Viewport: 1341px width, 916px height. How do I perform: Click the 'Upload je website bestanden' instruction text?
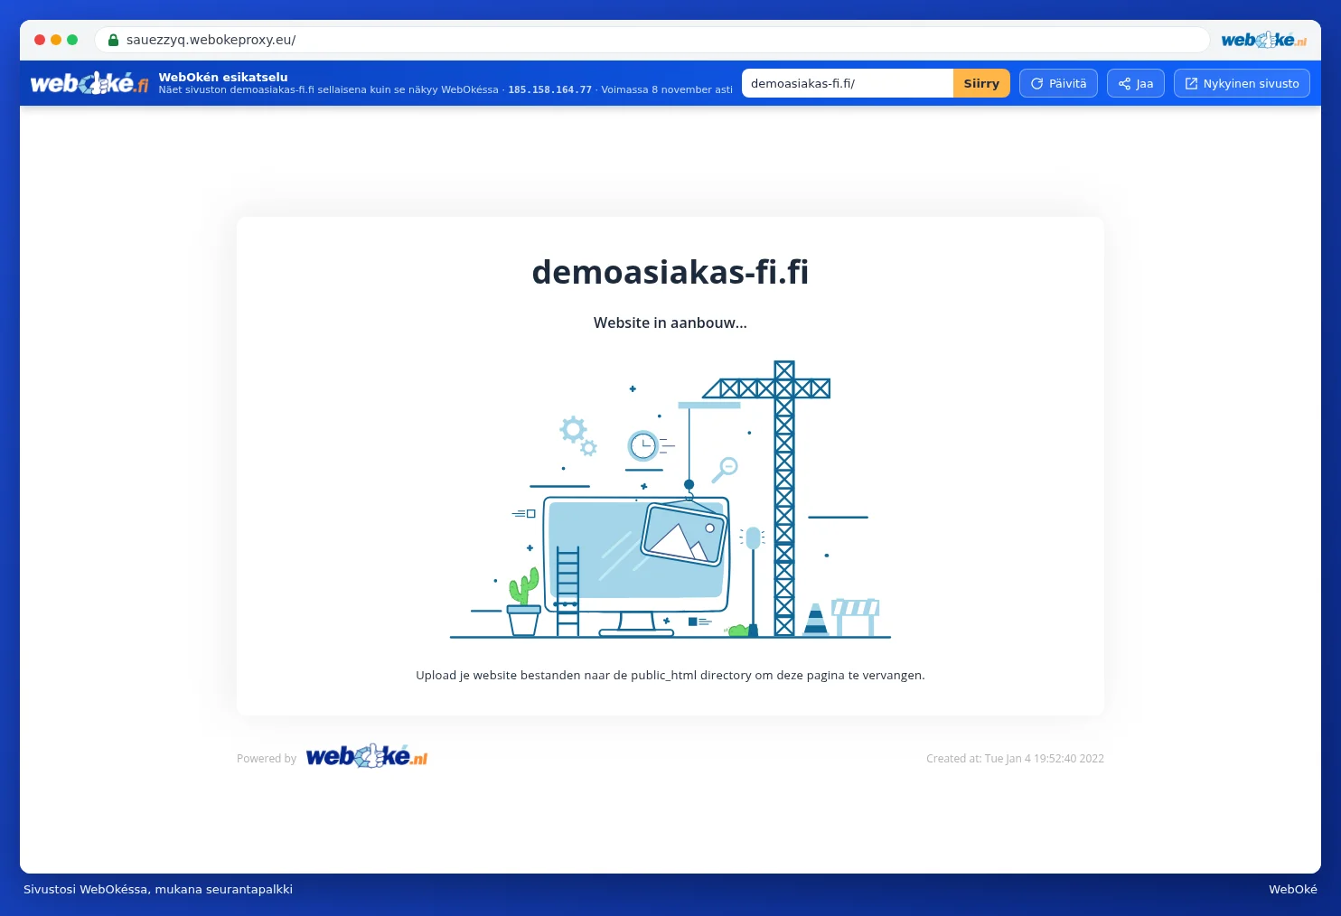670,675
